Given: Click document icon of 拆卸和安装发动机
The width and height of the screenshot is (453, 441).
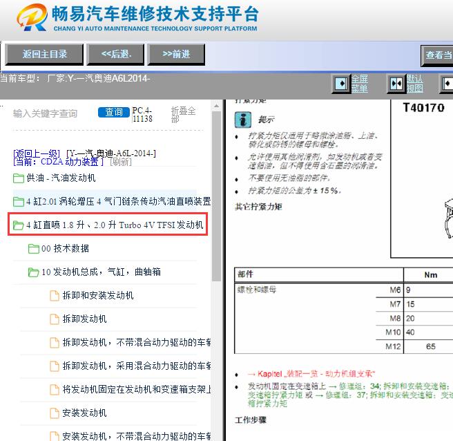Looking at the screenshot, I should click(x=55, y=296).
